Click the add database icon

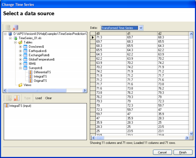[x=8, y=27]
